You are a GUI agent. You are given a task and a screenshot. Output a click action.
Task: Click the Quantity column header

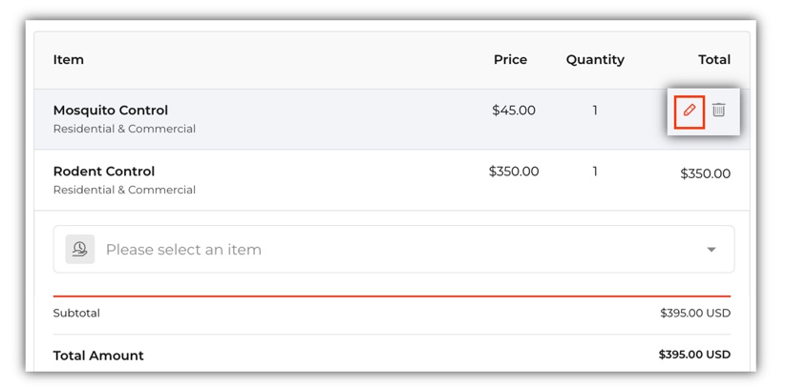click(x=595, y=60)
